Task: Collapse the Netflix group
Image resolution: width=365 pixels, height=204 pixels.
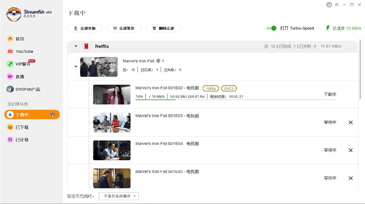Action: click(x=76, y=46)
